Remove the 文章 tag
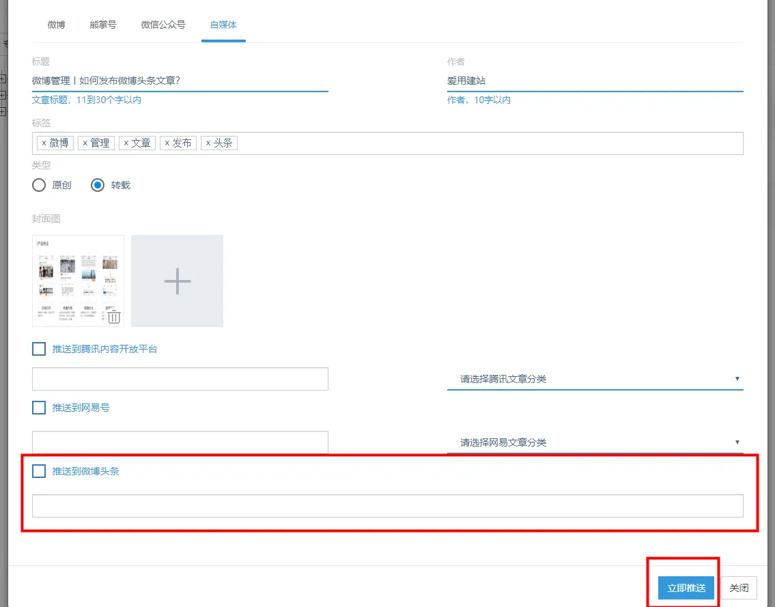Image resolution: width=775 pixels, height=607 pixels. [x=126, y=143]
